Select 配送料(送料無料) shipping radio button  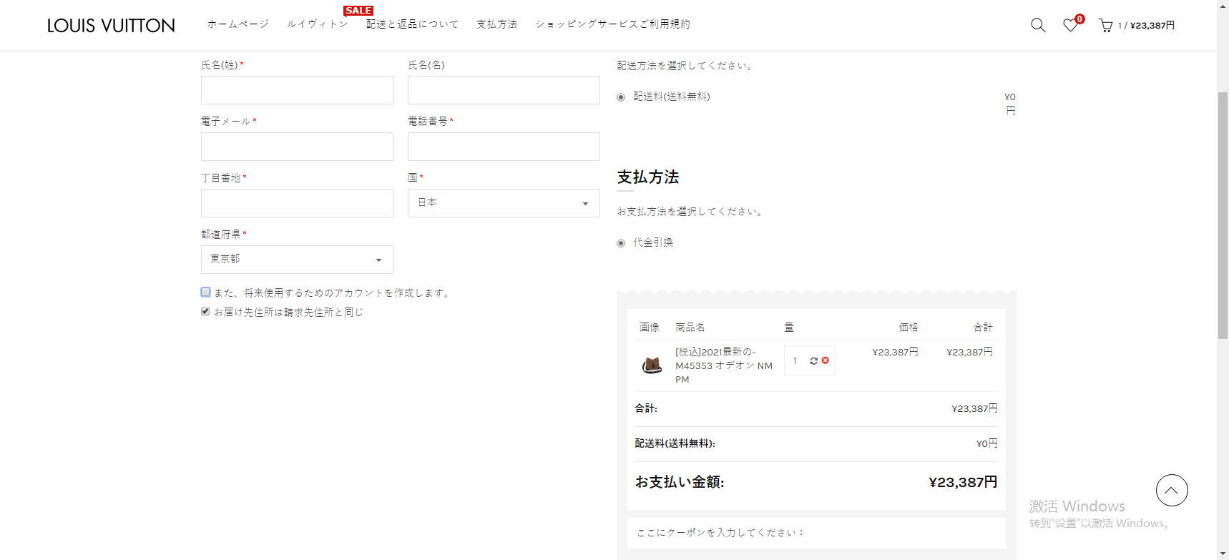(x=621, y=97)
